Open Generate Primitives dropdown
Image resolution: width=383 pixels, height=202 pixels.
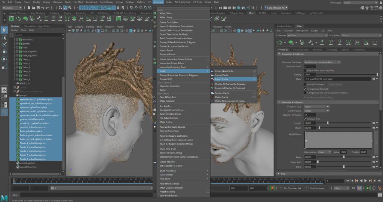tap(322, 62)
